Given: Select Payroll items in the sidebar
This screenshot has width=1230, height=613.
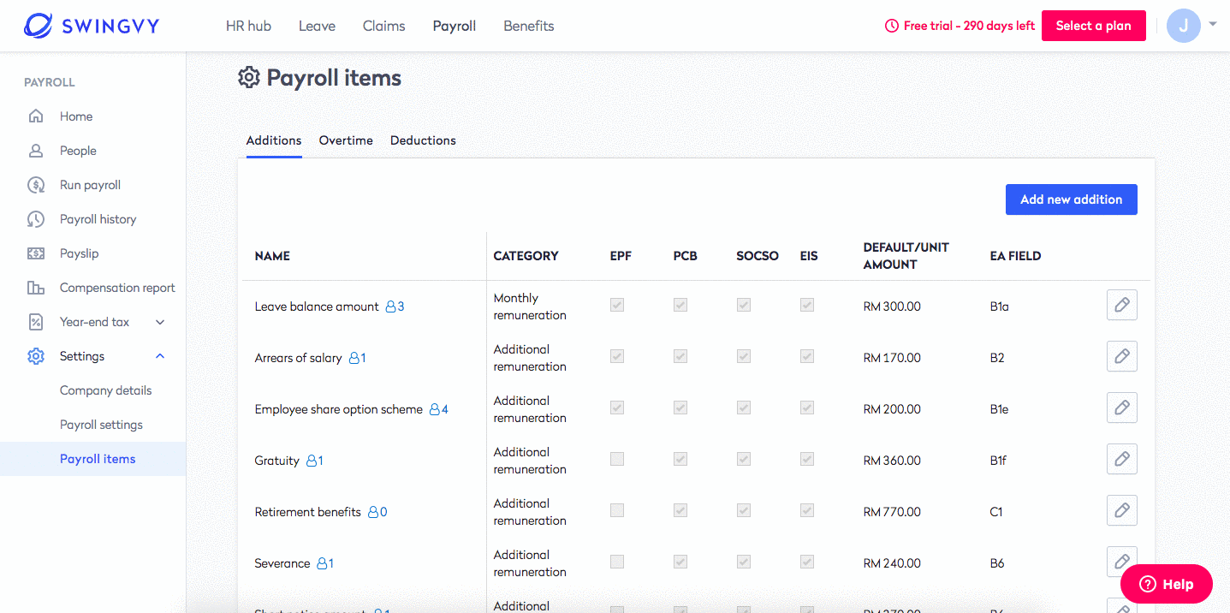Looking at the screenshot, I should coord(93,459).
